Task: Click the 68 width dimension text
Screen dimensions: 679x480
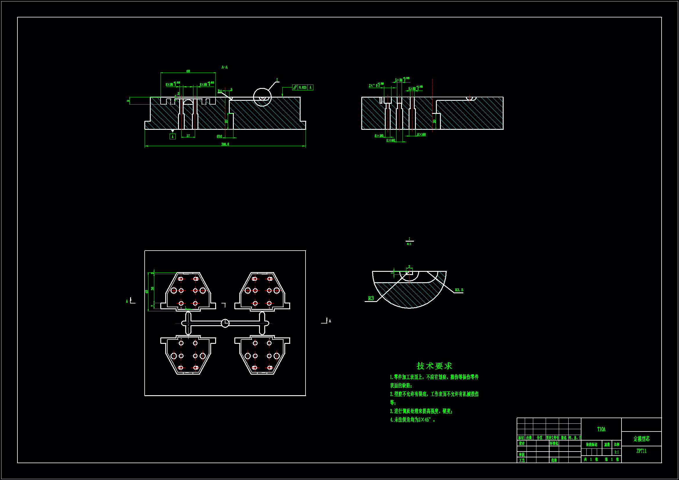Action: (x=188, y=71)
